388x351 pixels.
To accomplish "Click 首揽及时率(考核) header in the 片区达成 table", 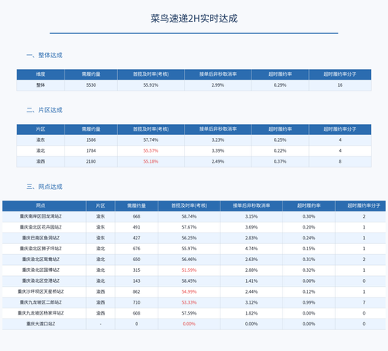I will (x=151, y=129).
